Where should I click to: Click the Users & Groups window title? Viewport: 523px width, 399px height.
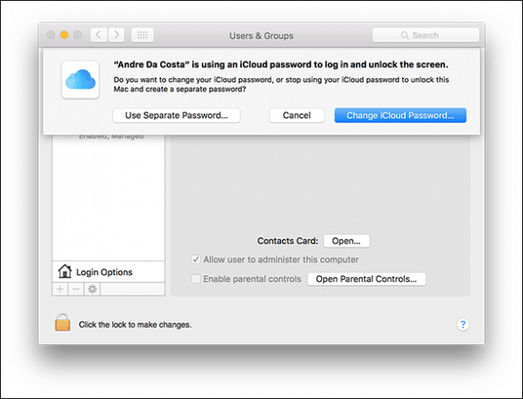[x=261, y=36]
